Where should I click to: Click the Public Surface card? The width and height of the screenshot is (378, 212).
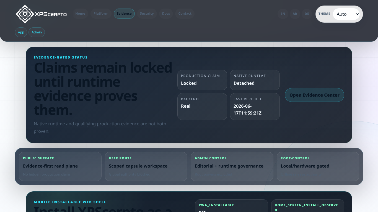coord(60,166)
